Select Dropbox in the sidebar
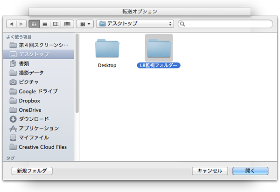280x192 pixels. (29, 101)
